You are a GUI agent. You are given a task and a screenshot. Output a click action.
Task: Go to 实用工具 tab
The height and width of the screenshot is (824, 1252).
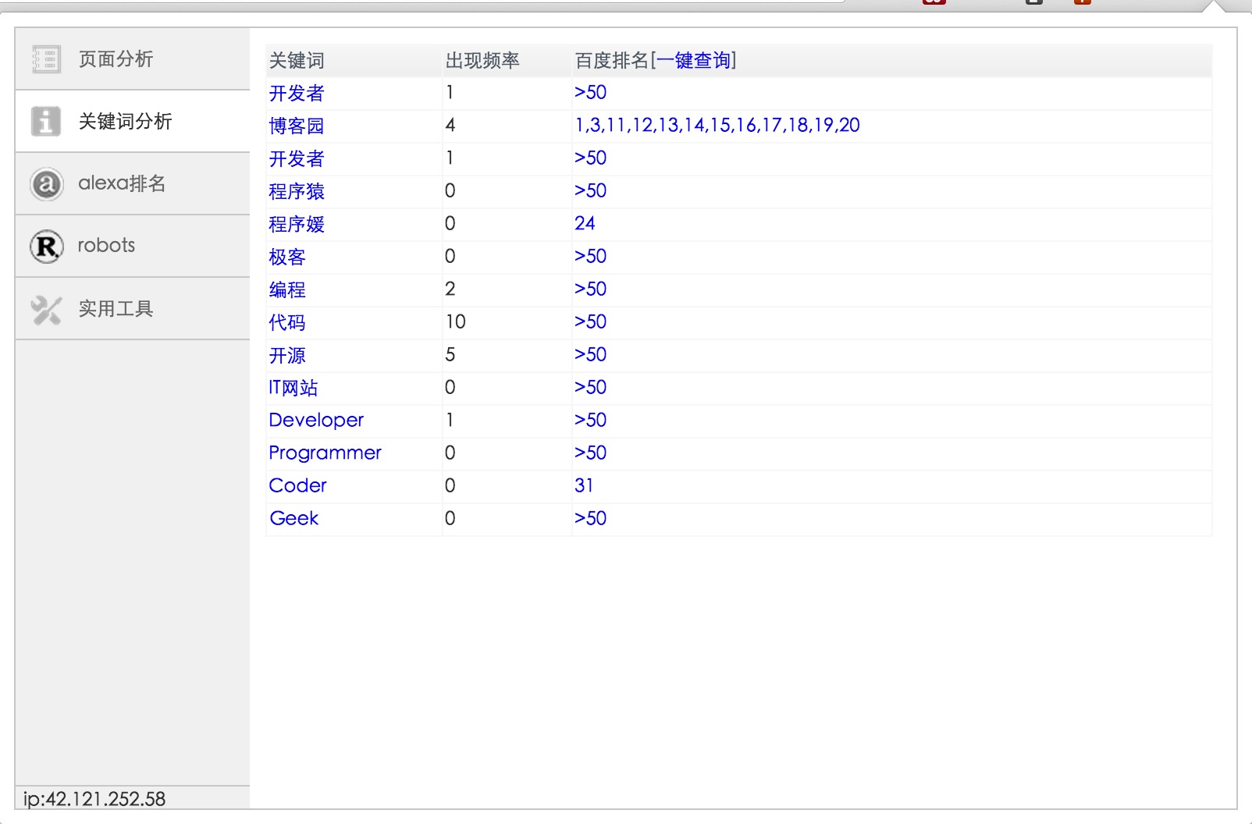tap(133, 308)
